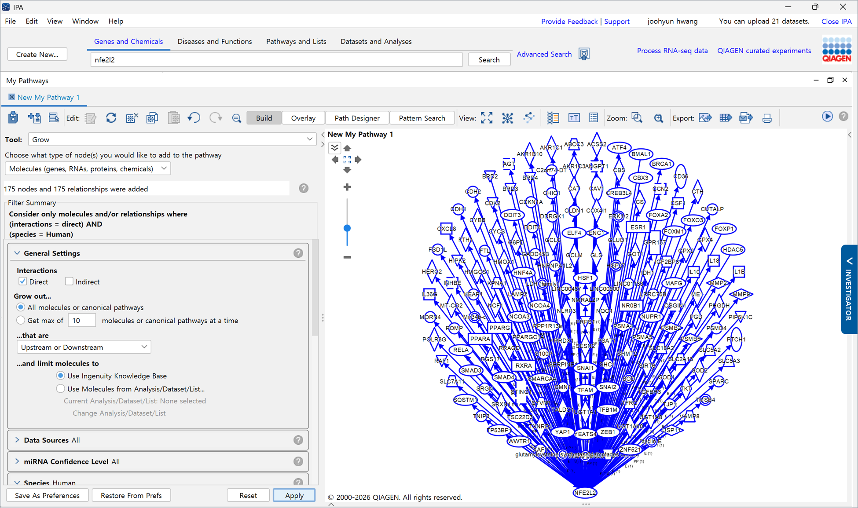The height and width of the screenshot is (508, 858).
Task: Uncheck the Direct interactions checkbox
Action: tap(22, 281)
